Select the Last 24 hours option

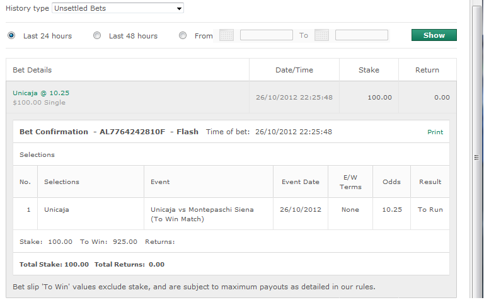point(11,36)
